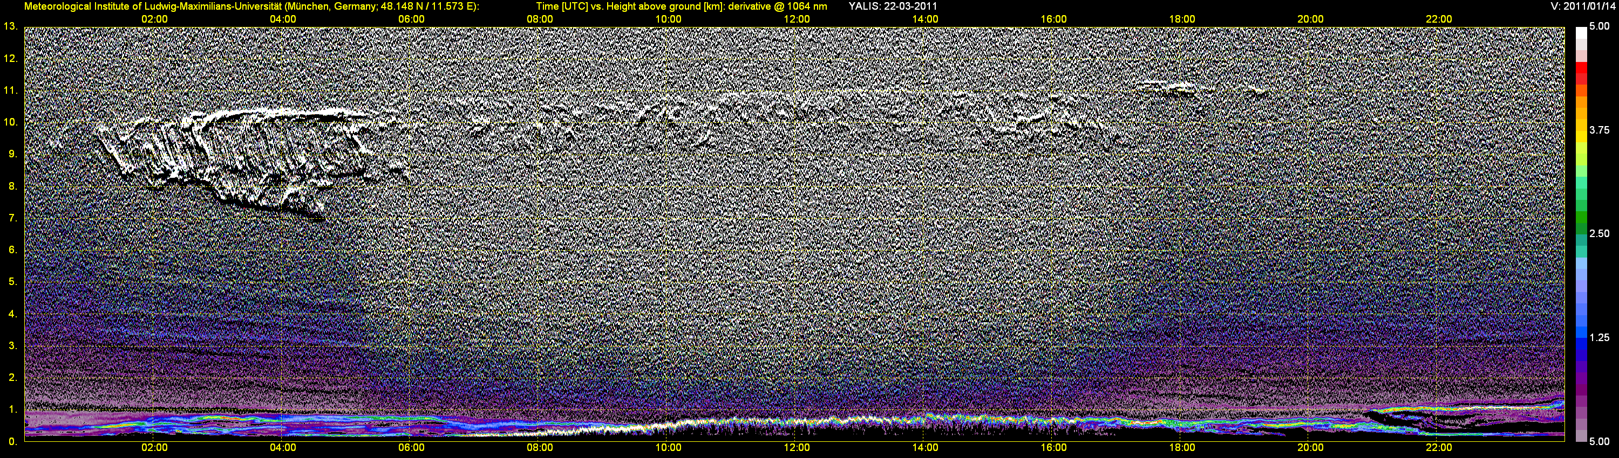Click 20:00 on the upper time axis
Viewport: 1619px width, 458px height.
coord(1310,19)
